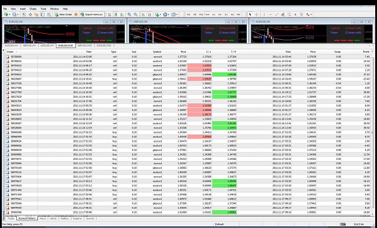Toggle the Market Watch panel icon
Viewport: 377px width, 228px height.
(24, 14)
